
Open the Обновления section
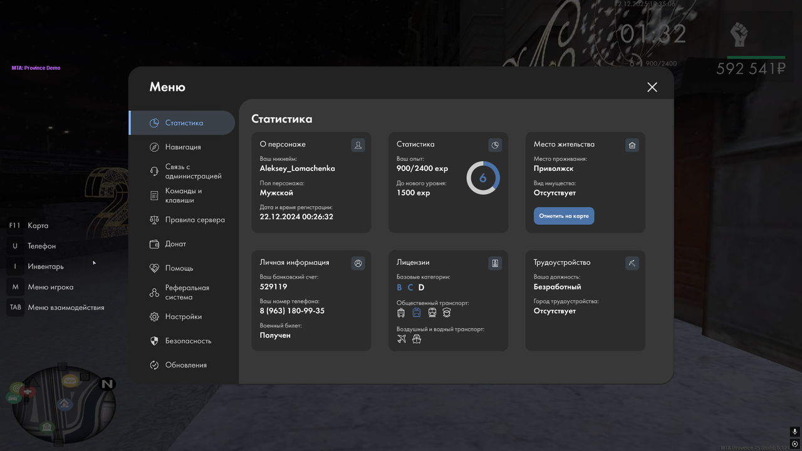[x=182, y=365]
